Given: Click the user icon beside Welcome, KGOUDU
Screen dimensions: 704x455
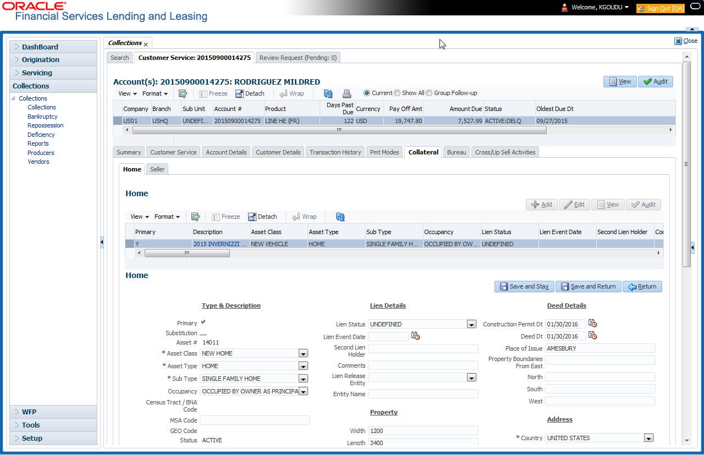Looking at the screenshot, I should 564,8.
